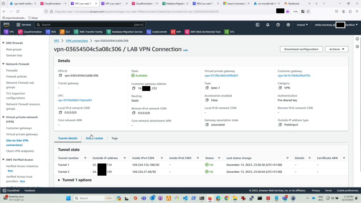Collapse the DNS firewall sidebar section

pyautogui.click(x=4, y=43)
